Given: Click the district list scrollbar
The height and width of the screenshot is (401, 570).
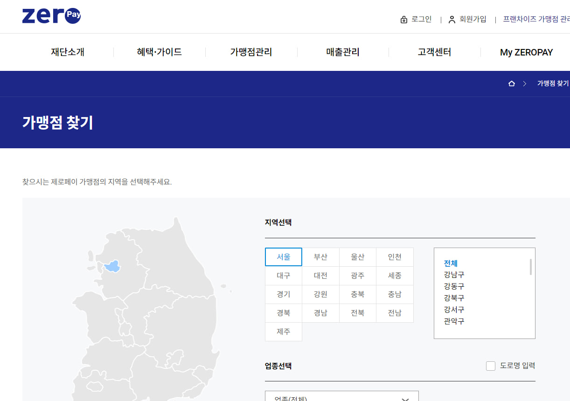Looking at the screenshot, I should point(531,266).
